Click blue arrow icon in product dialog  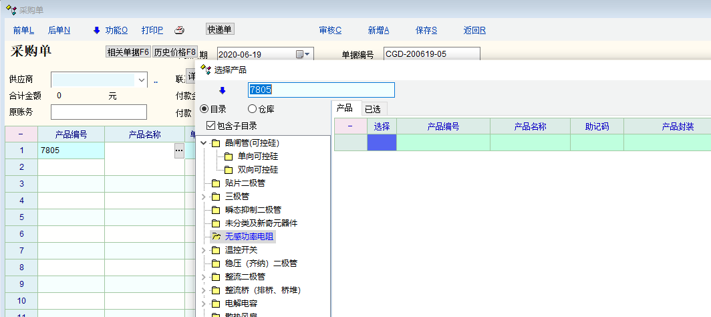click(222, 90)
